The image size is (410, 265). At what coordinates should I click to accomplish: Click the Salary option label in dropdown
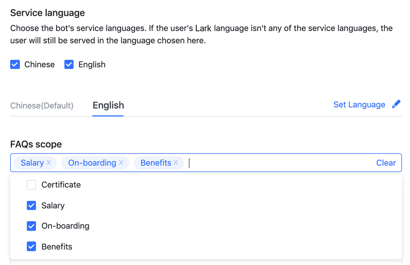(x=53, y=205)
